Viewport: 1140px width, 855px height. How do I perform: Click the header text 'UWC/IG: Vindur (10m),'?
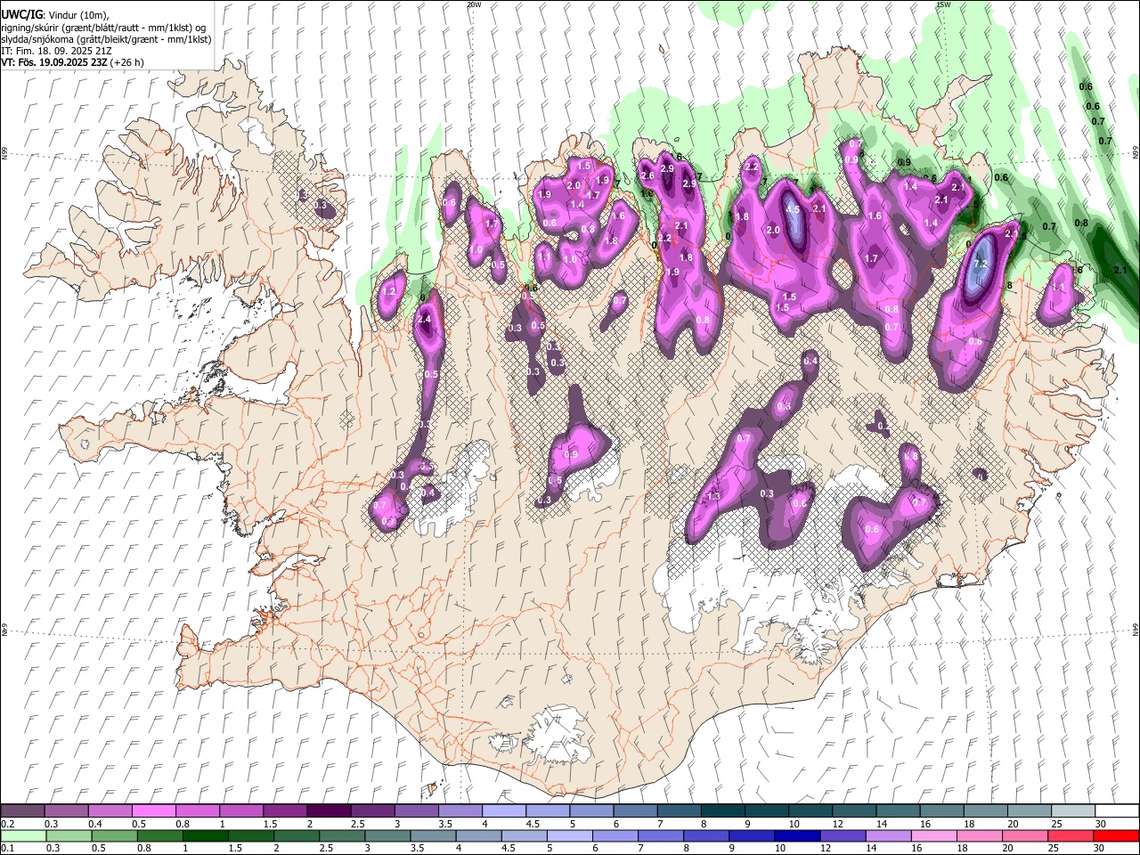click(x=54, y=15)
